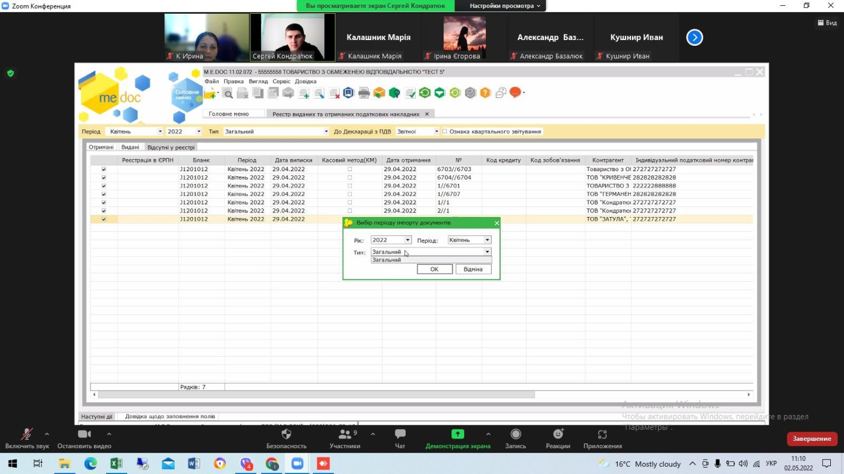This screenshot has width=844, height=474.
Task: Open Excel from the Windows taskbar
Action: tap(116, 464)
